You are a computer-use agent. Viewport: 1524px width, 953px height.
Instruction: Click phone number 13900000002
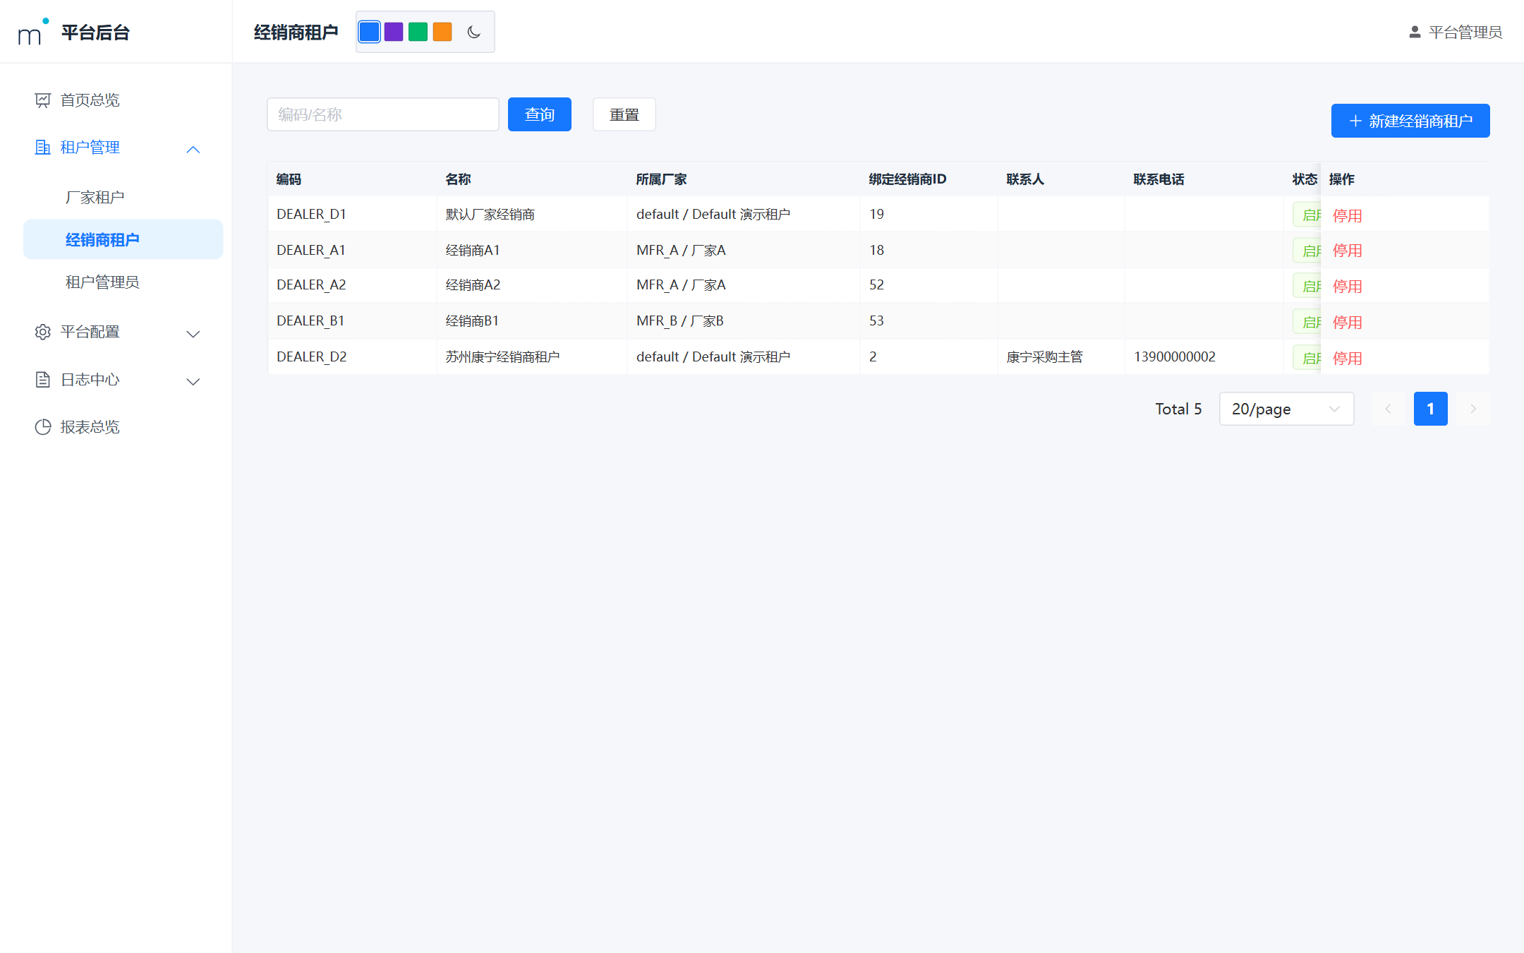pos(1175,356)
